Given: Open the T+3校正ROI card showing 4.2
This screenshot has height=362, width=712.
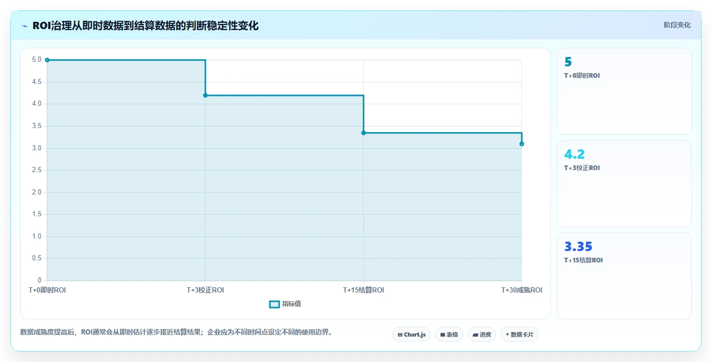Looking at the screenshot, I should point(624,184).
